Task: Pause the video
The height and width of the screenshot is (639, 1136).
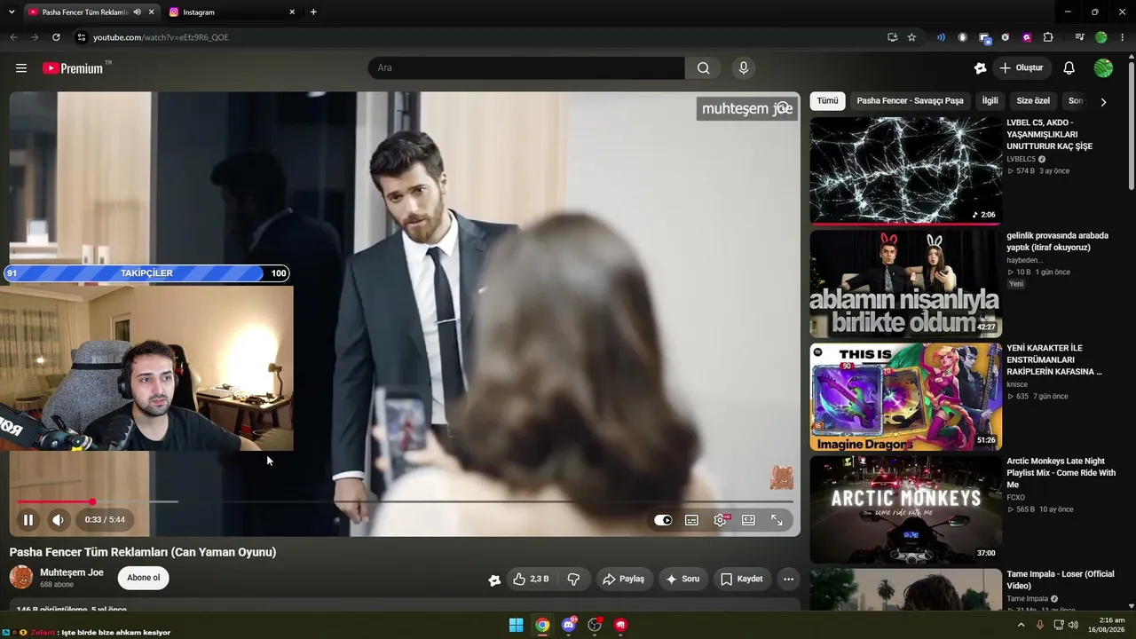Action: coord(28,520)
